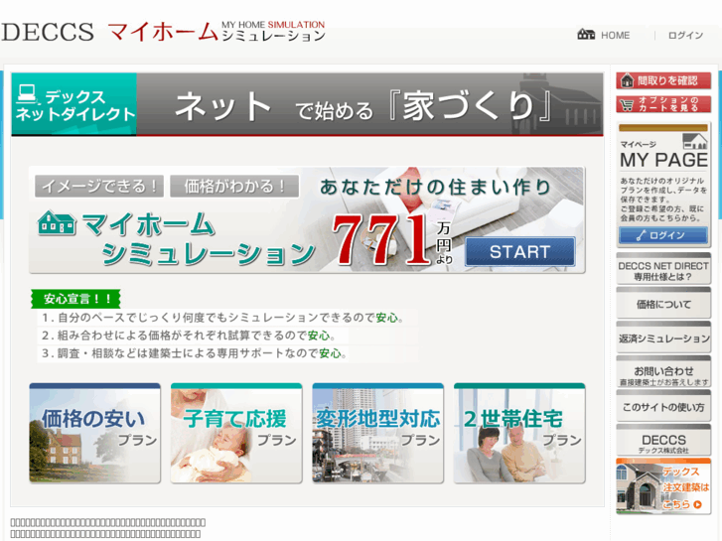Click the 安心宣言！！ green badge

(76, 299)
